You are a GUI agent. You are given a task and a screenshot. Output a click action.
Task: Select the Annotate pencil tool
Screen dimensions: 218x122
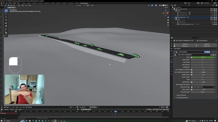pyautogui.click(x=6, y=29)
